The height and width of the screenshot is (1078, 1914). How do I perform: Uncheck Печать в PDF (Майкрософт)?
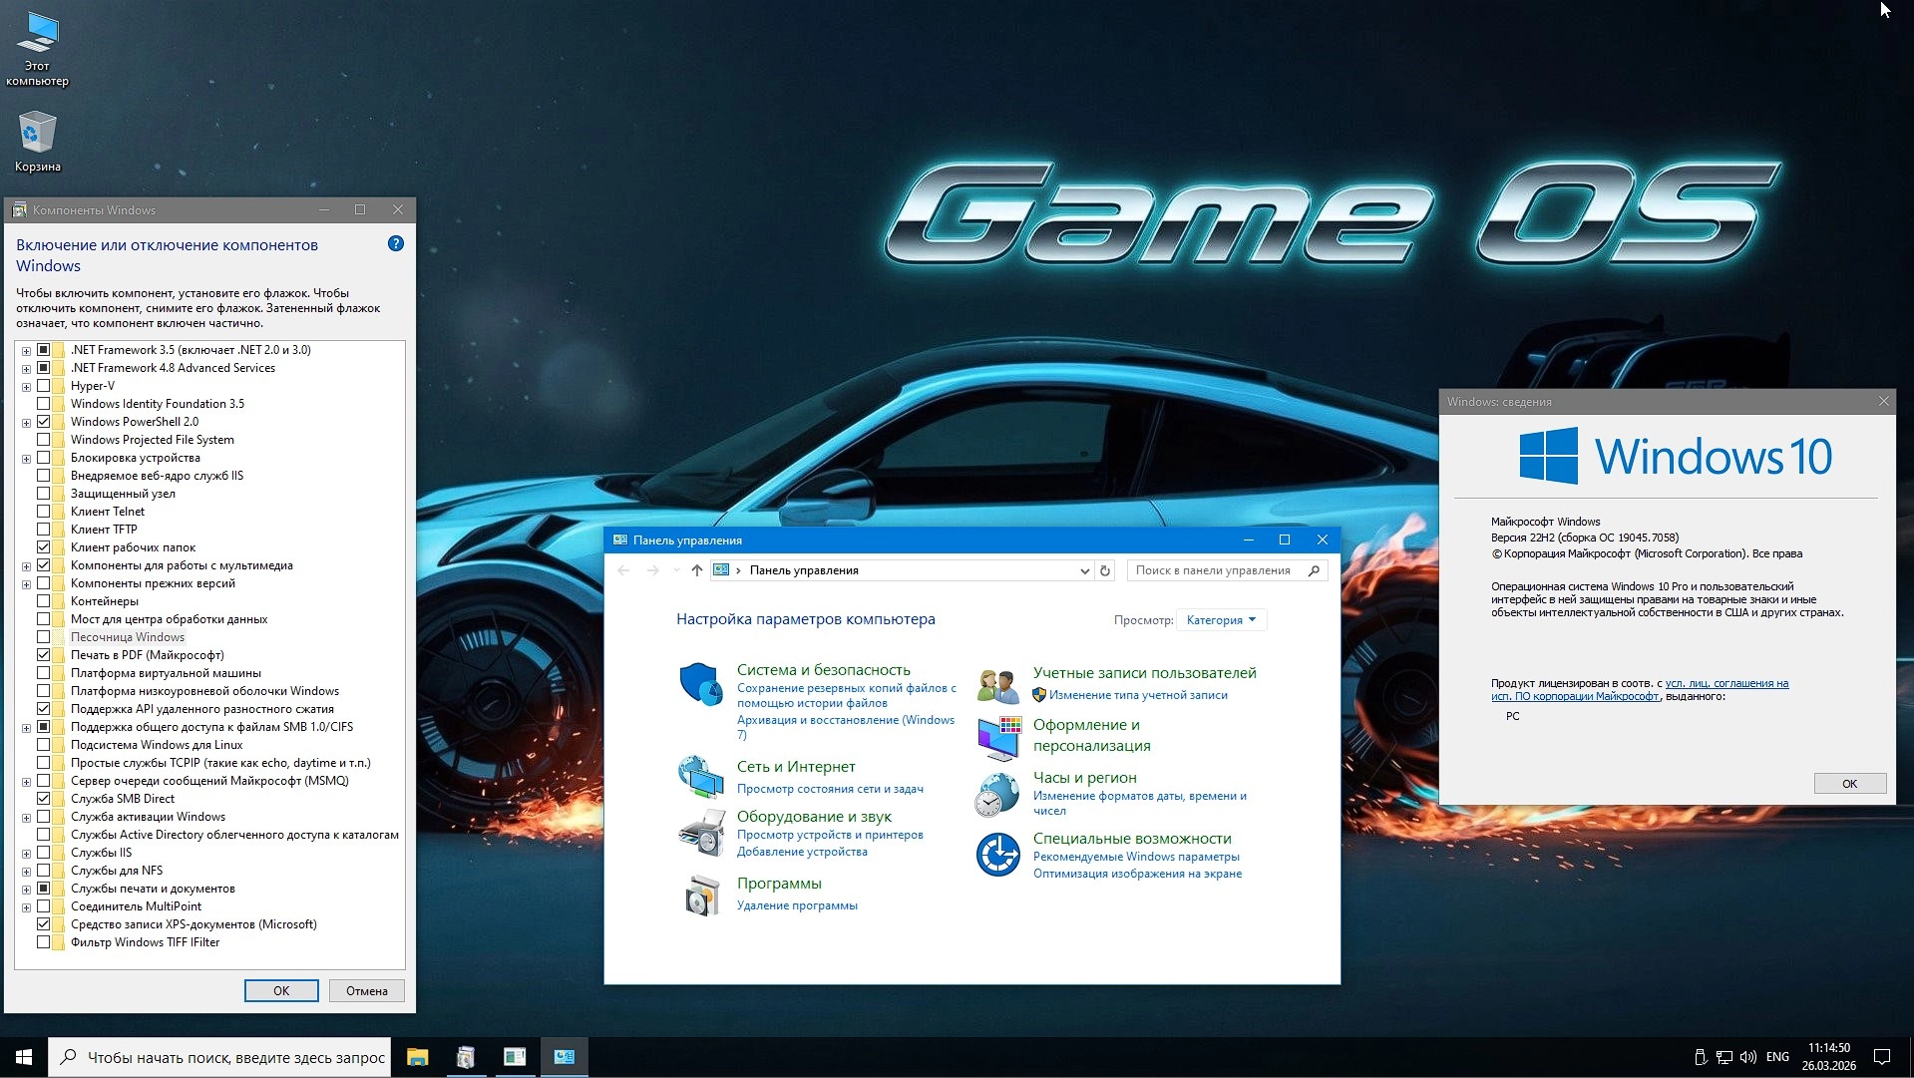coord(44,655)
